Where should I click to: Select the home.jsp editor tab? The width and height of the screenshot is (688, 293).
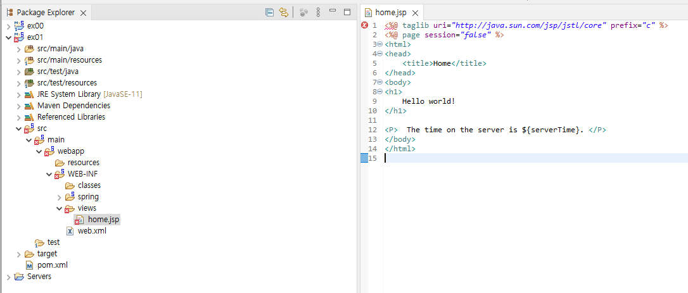[x=392, y=13]
